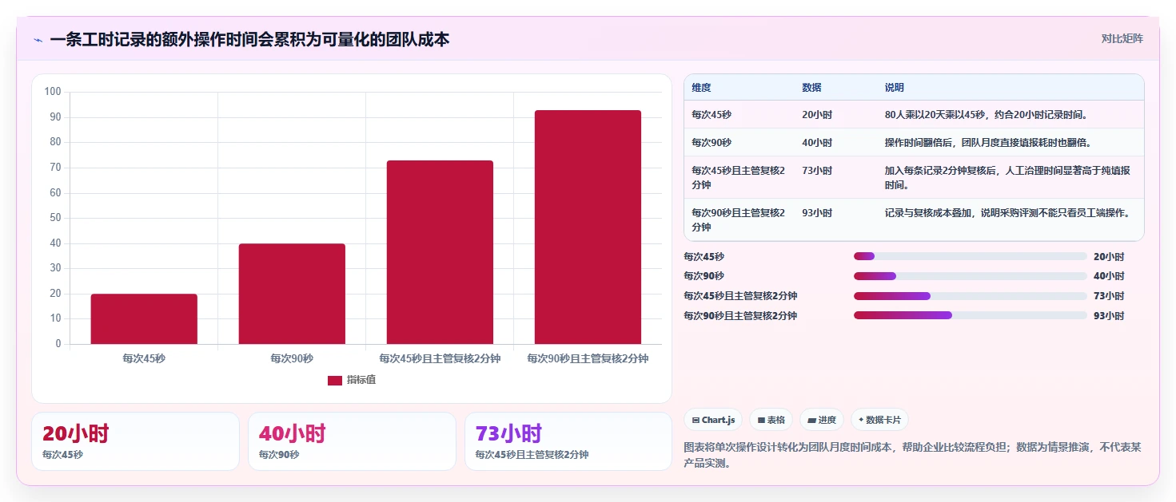Open the 73小时 data card
The height and width of the screenshot is (502, 1176).
tap(568, 441)
